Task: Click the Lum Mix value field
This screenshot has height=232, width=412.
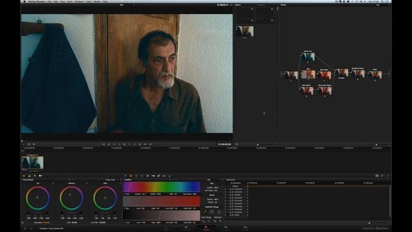Action: tap(102, 222)
